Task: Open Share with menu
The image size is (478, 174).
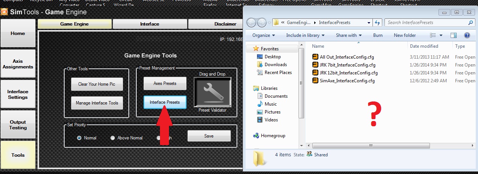Action: coord(349,35)
